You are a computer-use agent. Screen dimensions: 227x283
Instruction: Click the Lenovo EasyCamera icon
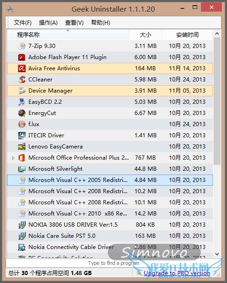(x=22, y=147)
